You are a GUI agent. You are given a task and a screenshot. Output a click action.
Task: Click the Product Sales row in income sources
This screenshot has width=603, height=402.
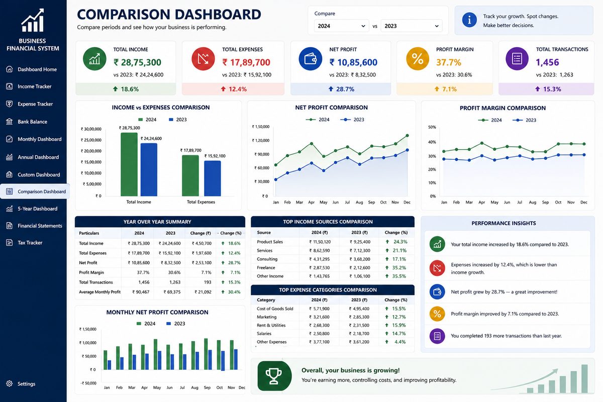pos(333,242)
